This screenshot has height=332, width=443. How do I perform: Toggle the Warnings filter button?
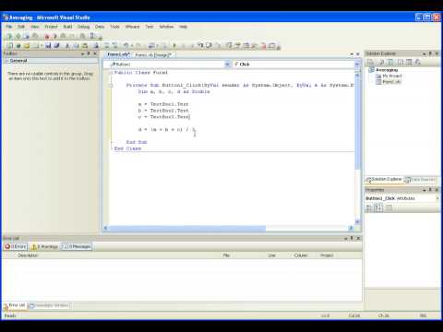[45, 246]
